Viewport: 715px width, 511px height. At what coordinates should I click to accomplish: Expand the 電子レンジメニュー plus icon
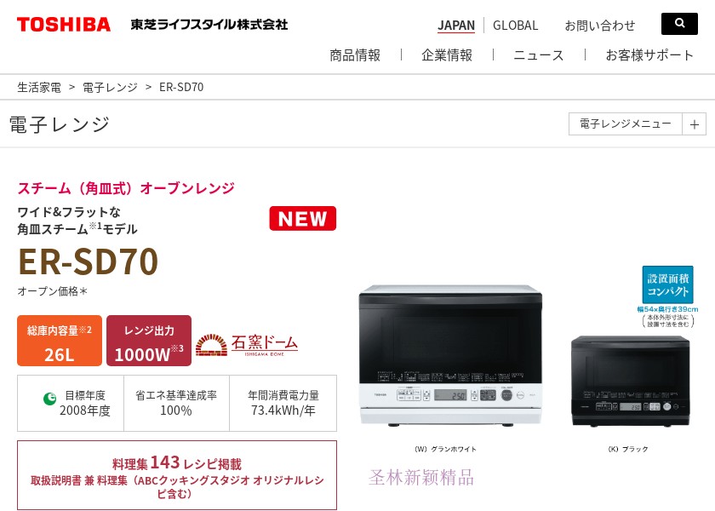(694, 124)
